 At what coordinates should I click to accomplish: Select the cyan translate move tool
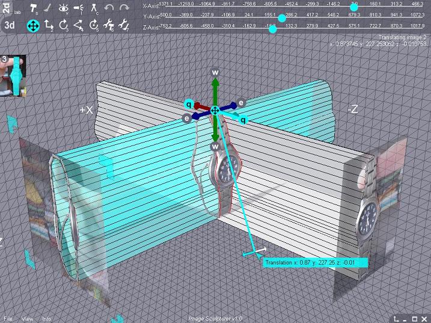(33, 25)
